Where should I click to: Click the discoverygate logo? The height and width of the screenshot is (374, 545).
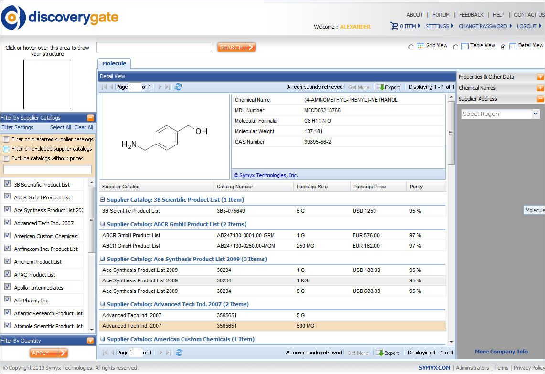click(60, 18)
